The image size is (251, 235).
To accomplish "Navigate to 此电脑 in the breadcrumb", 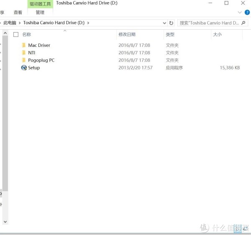I will (x=10, y=23).
